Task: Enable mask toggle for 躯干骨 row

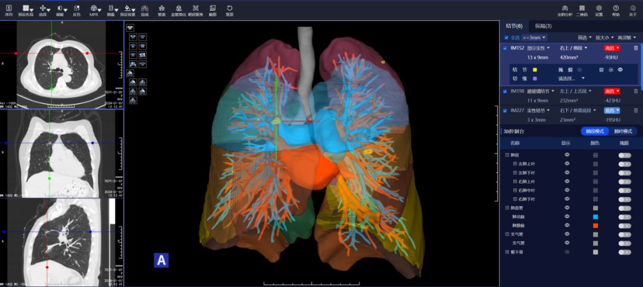Action: pyautogui.click(x=625, y=252)
